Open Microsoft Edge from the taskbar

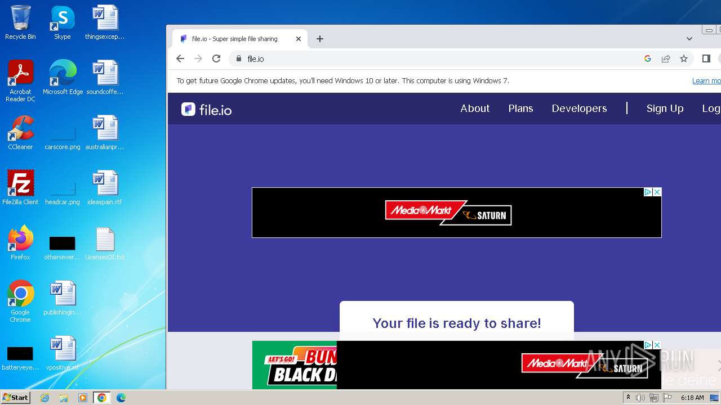[x=121, y=398]
